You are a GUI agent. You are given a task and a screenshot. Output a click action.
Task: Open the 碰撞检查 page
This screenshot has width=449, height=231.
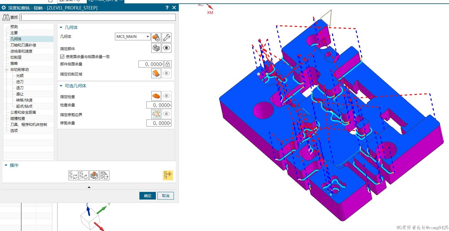[18, 119]
